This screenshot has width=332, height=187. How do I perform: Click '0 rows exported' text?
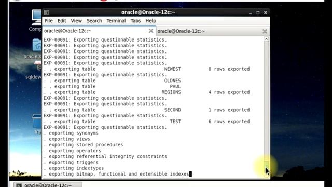pyautogui.click(x=229, y=69)
